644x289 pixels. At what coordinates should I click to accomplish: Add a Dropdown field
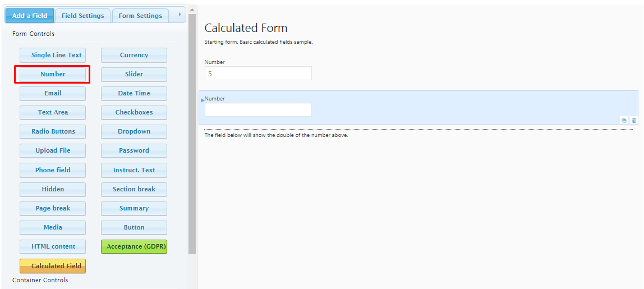coord(134,131)
